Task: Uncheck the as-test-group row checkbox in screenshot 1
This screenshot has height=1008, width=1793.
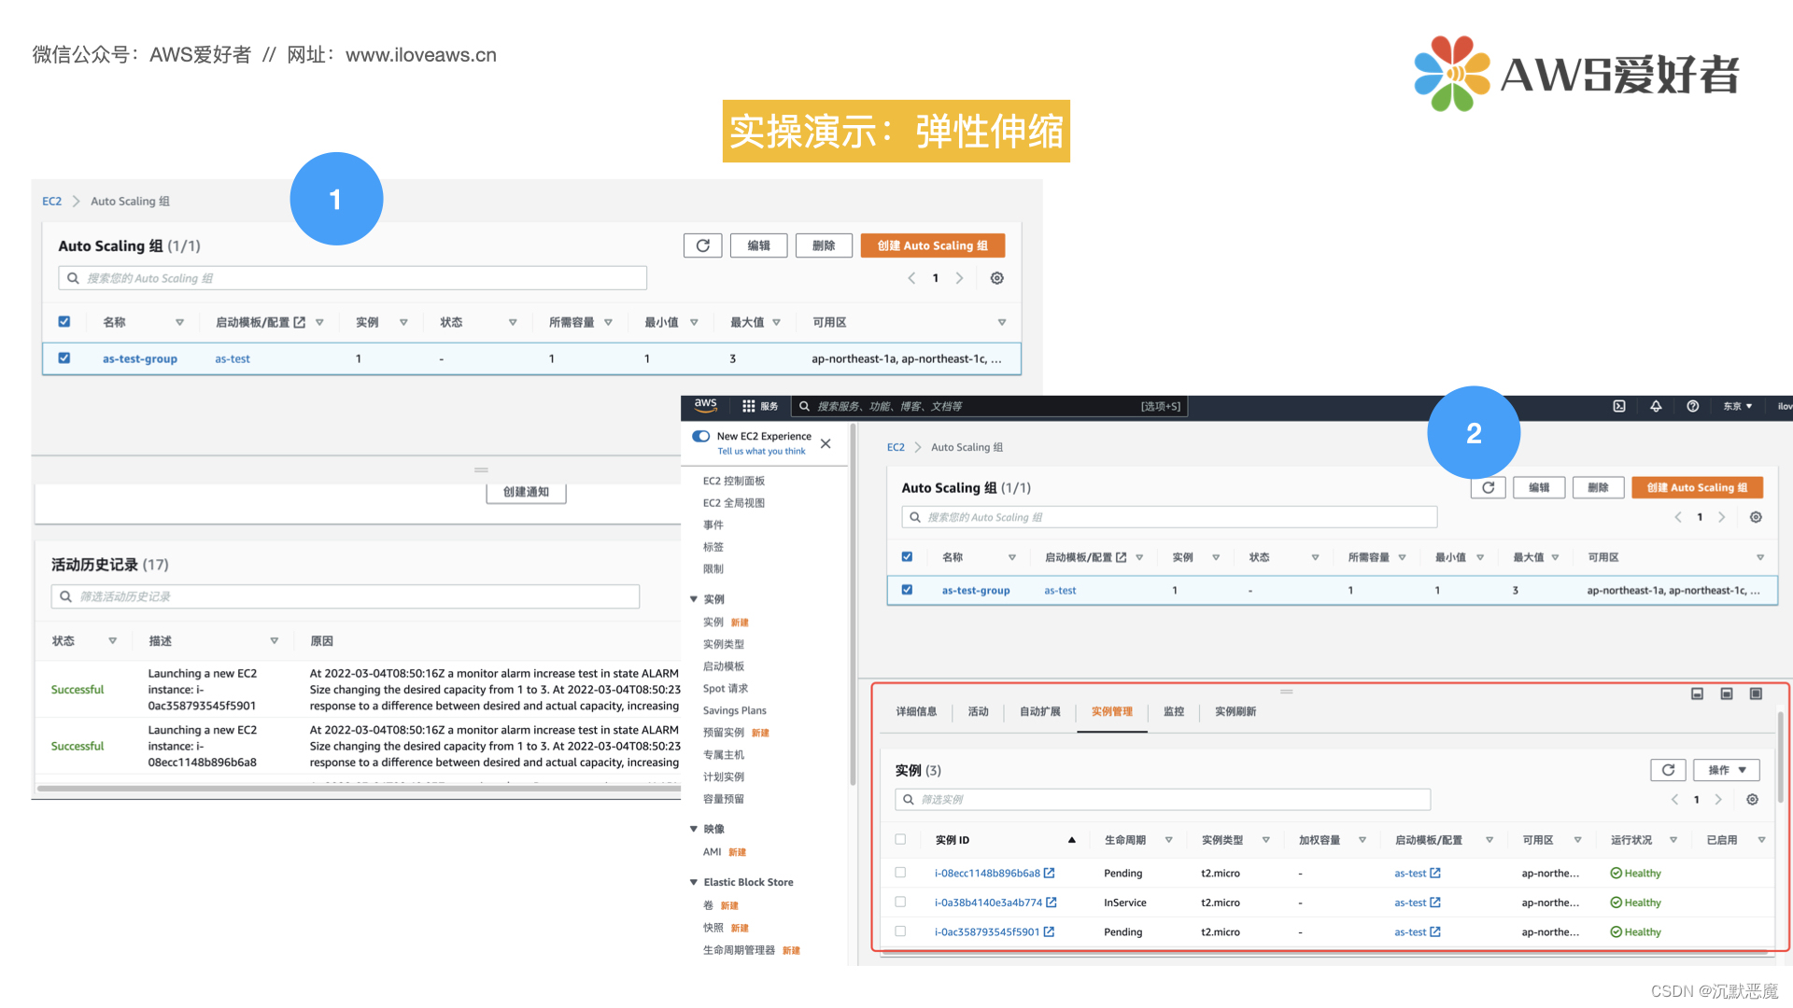Action: pos(64,357)
